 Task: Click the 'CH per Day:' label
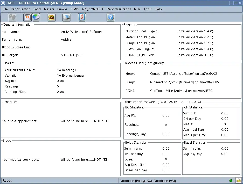[x=192, y=119]
